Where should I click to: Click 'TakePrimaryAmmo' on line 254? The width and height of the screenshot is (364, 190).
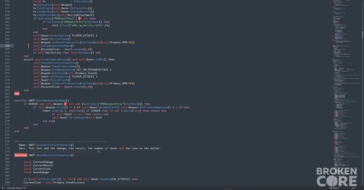[x=64, y=66]
